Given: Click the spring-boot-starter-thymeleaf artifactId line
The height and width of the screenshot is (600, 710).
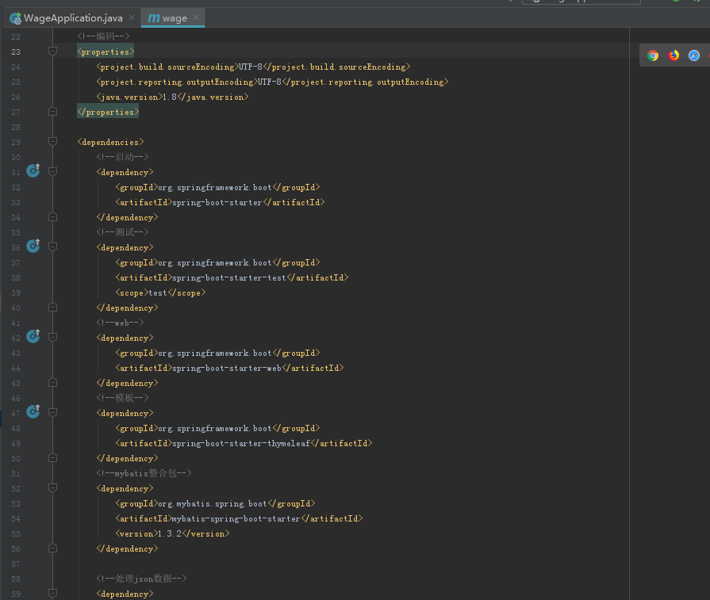Looking at the screenshot, I should coord(244,443).
